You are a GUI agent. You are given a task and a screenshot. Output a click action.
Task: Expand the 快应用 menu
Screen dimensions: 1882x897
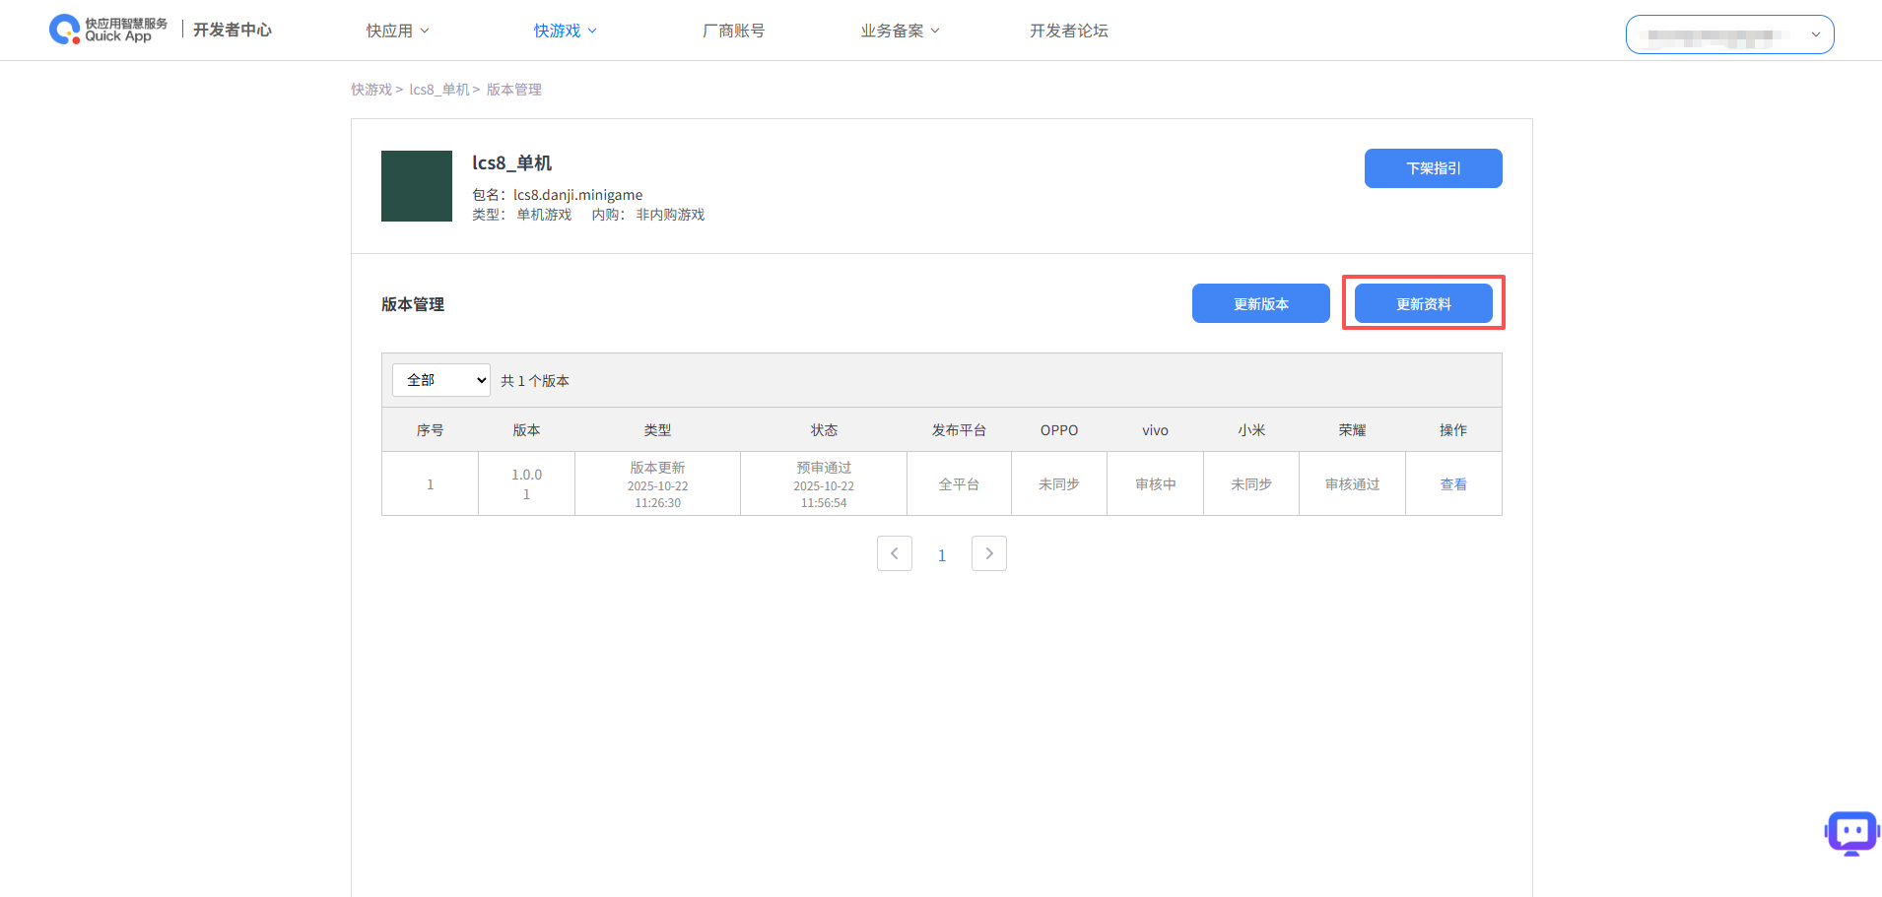pos(397,31)
